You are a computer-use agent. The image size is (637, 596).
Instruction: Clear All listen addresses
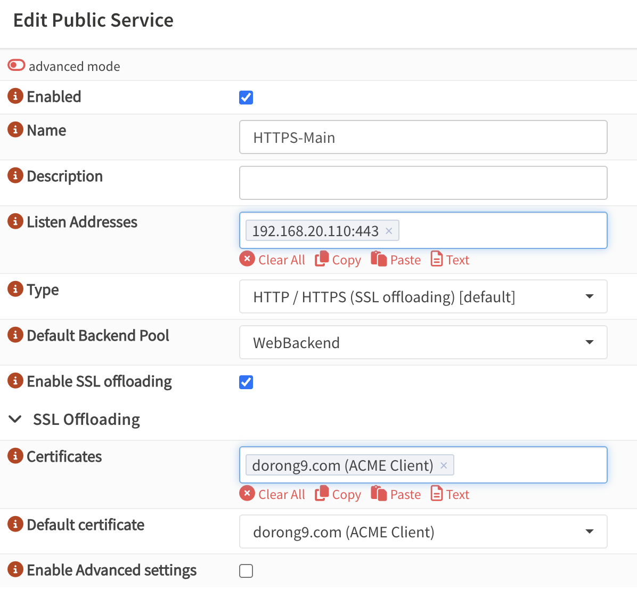click(273, 260)
